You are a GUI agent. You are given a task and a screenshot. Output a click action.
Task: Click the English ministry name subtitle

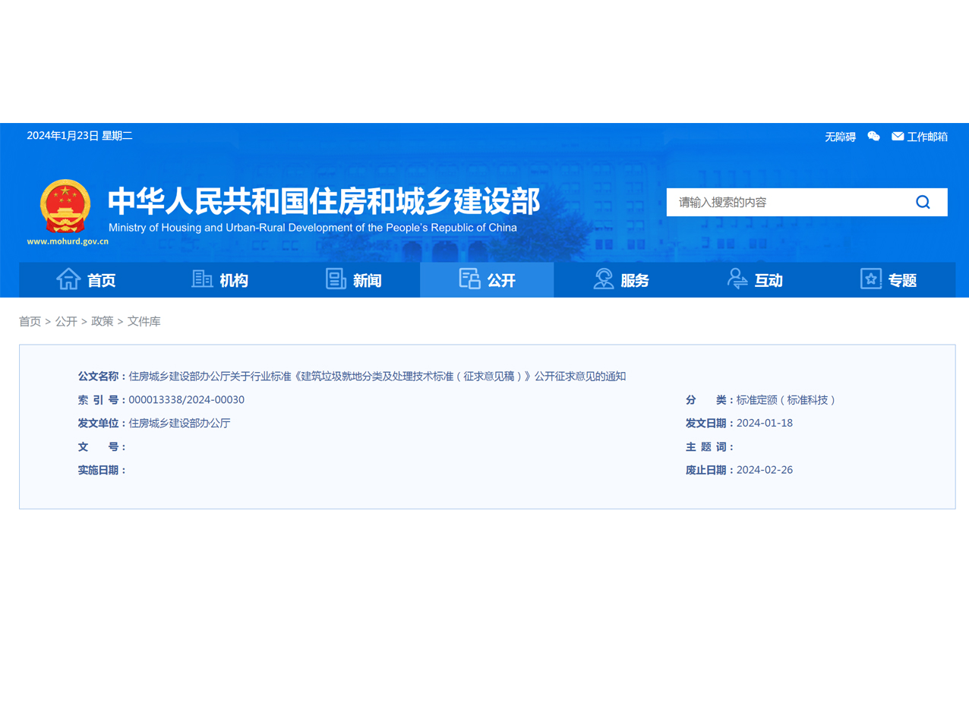point(313,228)
